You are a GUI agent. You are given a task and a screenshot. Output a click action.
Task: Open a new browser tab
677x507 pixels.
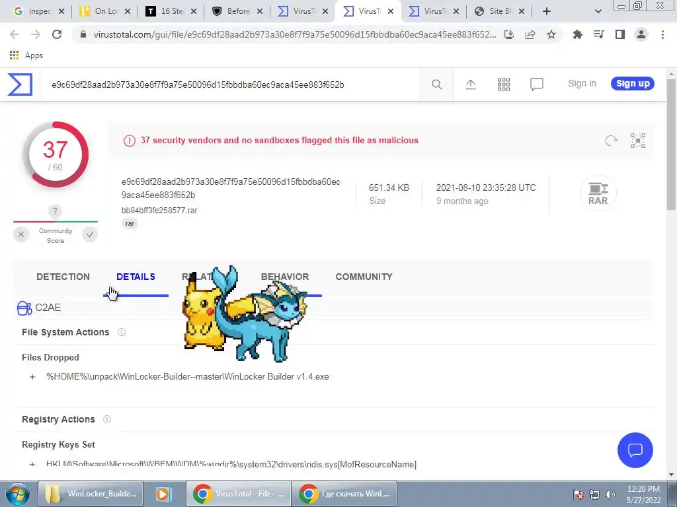coord(547,11)
